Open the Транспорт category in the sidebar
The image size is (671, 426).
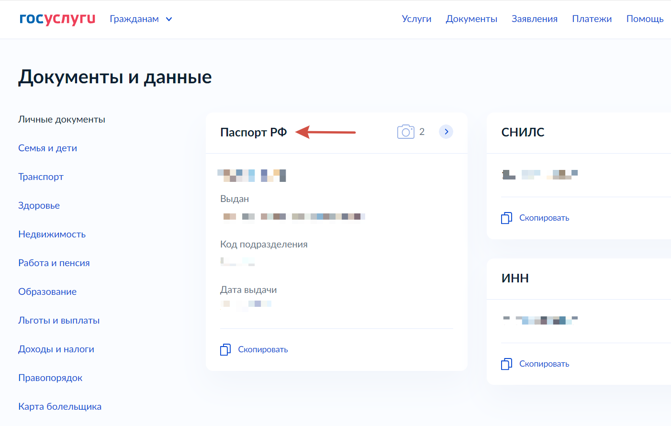(41, 177)
